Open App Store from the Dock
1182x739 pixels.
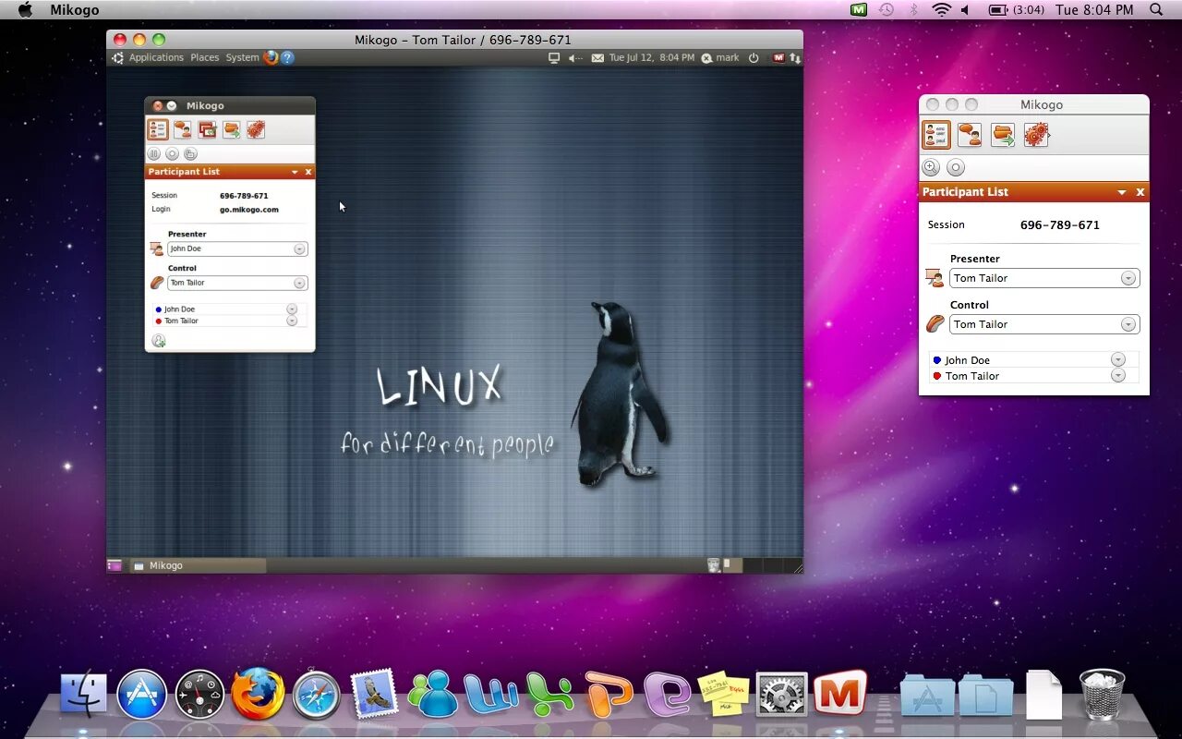tap(142, 695)
